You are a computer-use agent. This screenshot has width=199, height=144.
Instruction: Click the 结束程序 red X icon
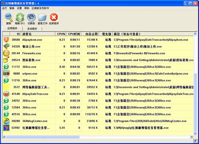pos(54,17)
